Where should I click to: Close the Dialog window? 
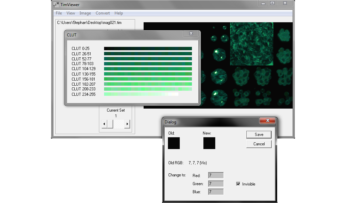click(268, 120)
